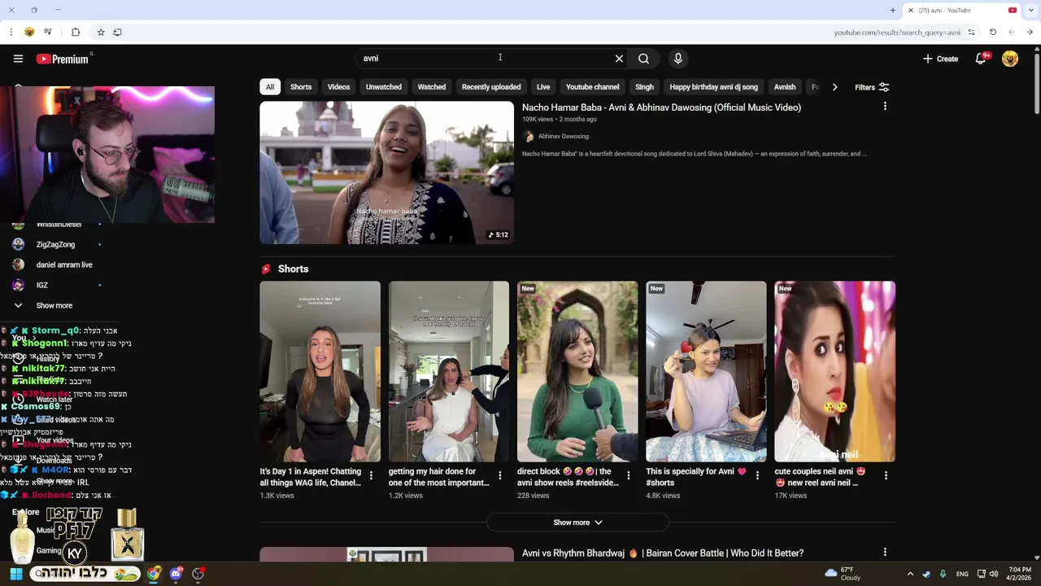Screen dimensions: 1041x586
Task: Start voice search with the microphone
Action: click(x=677, y=59)
